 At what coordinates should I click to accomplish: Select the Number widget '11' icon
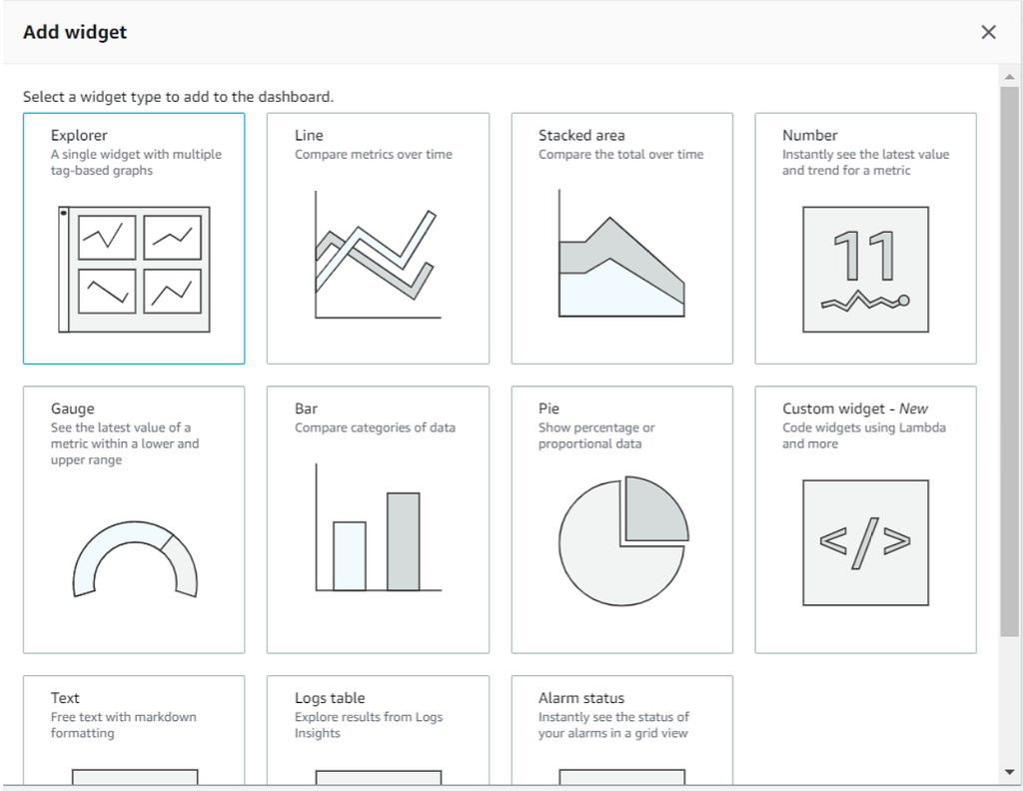pos(865,270)
